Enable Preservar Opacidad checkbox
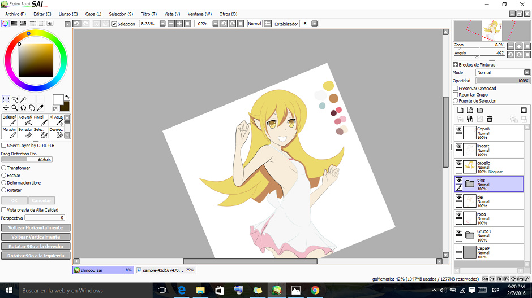 tap(456, 89)
